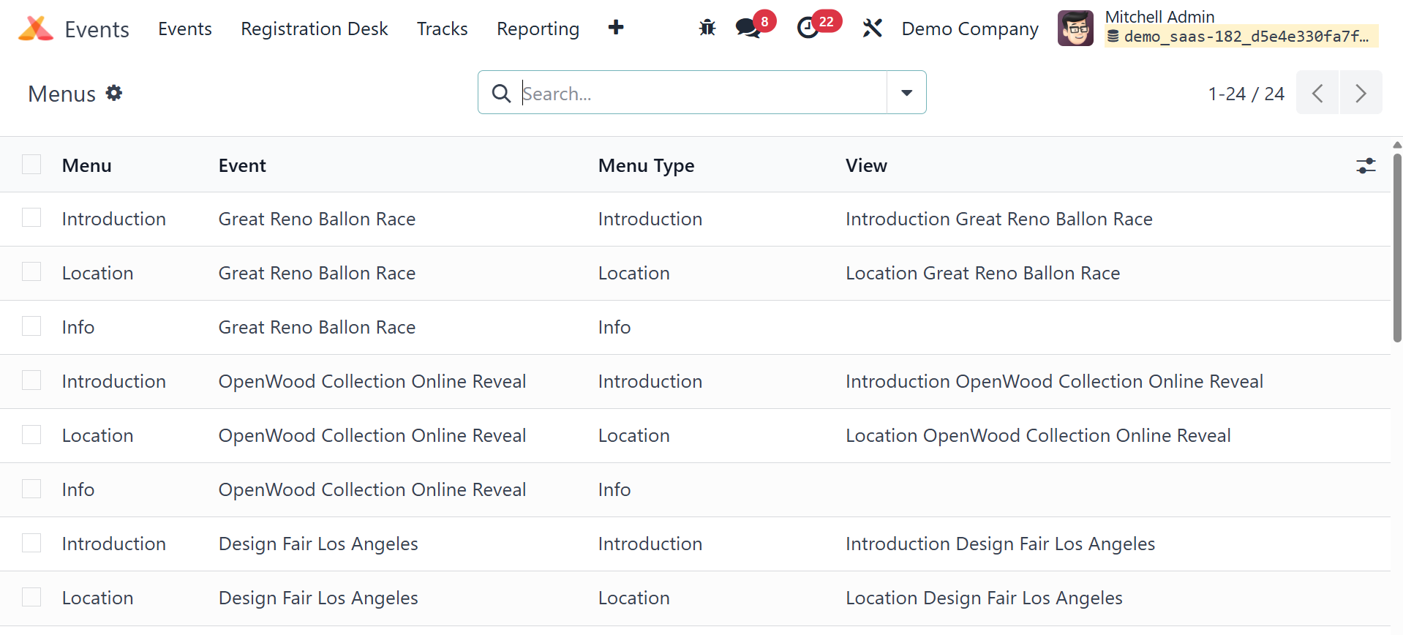Click the search magnifier icon
Viewport: 1403px width, 635px height.
[x=501, y=94]
